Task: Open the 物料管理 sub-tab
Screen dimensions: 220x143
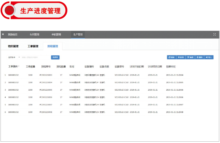Action: [13, 46]
